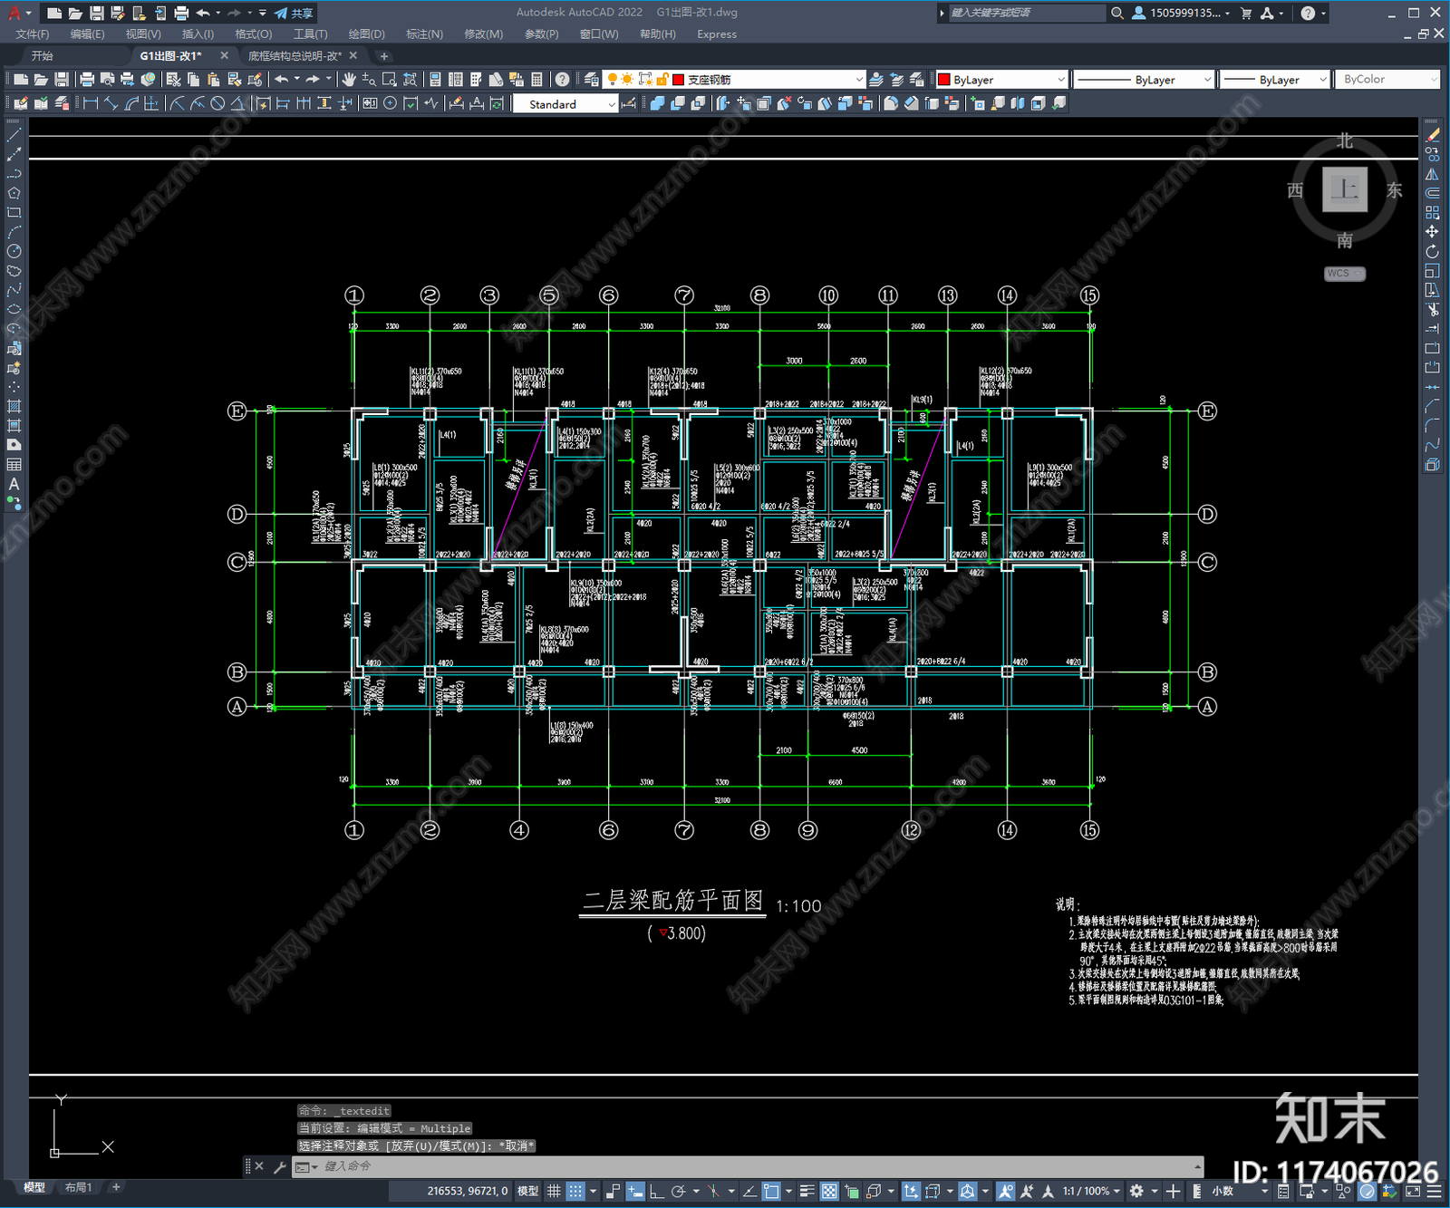
Task: Toggle polar tracking in the status bar
Action: click(678, 1191)
